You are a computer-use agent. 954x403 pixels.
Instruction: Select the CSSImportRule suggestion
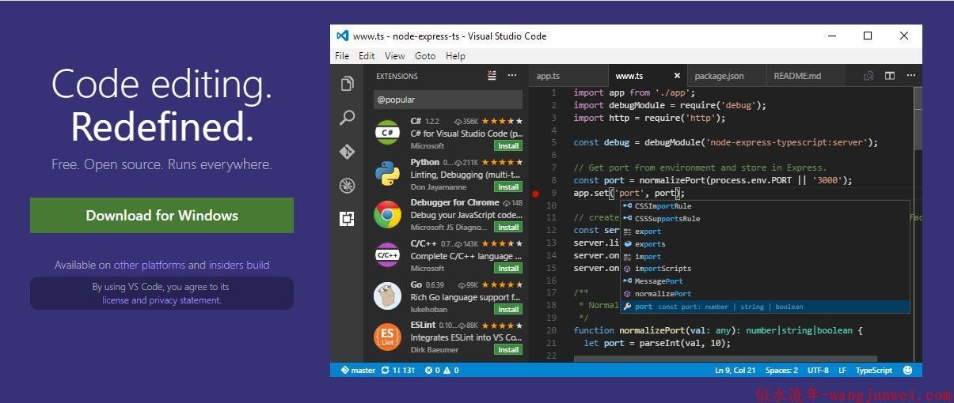pyautogui.click(x=766, y=206)
